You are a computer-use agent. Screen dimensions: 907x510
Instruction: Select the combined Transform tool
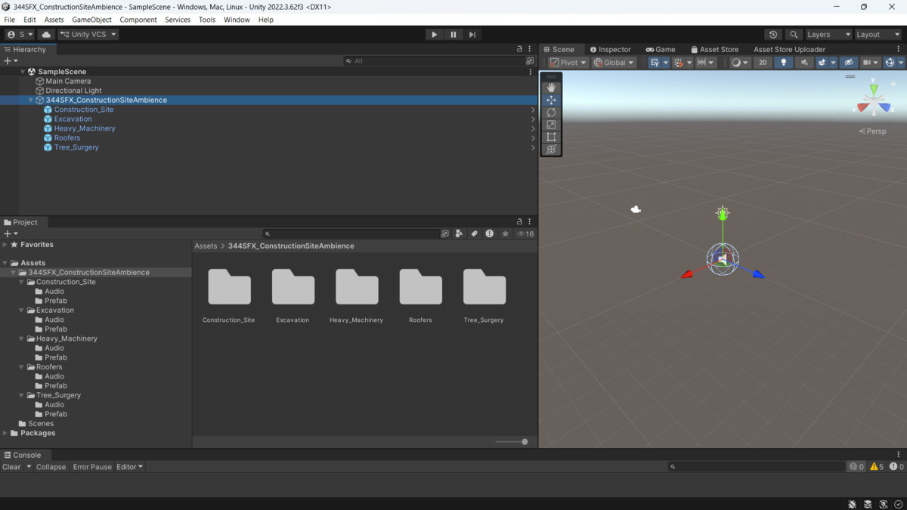(551, 149)
